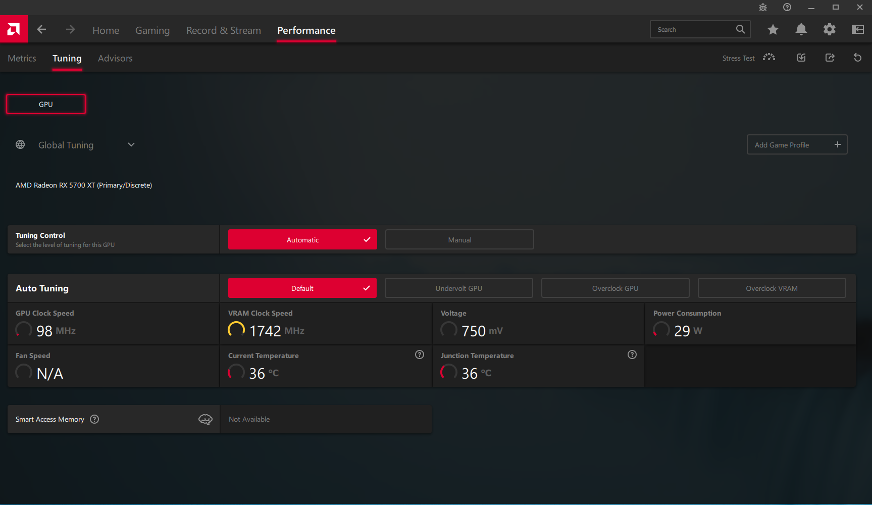The width and height of the screenshot is (872, 505).
Task: Click the Auto Tuning heading
Action: [42, 288]
